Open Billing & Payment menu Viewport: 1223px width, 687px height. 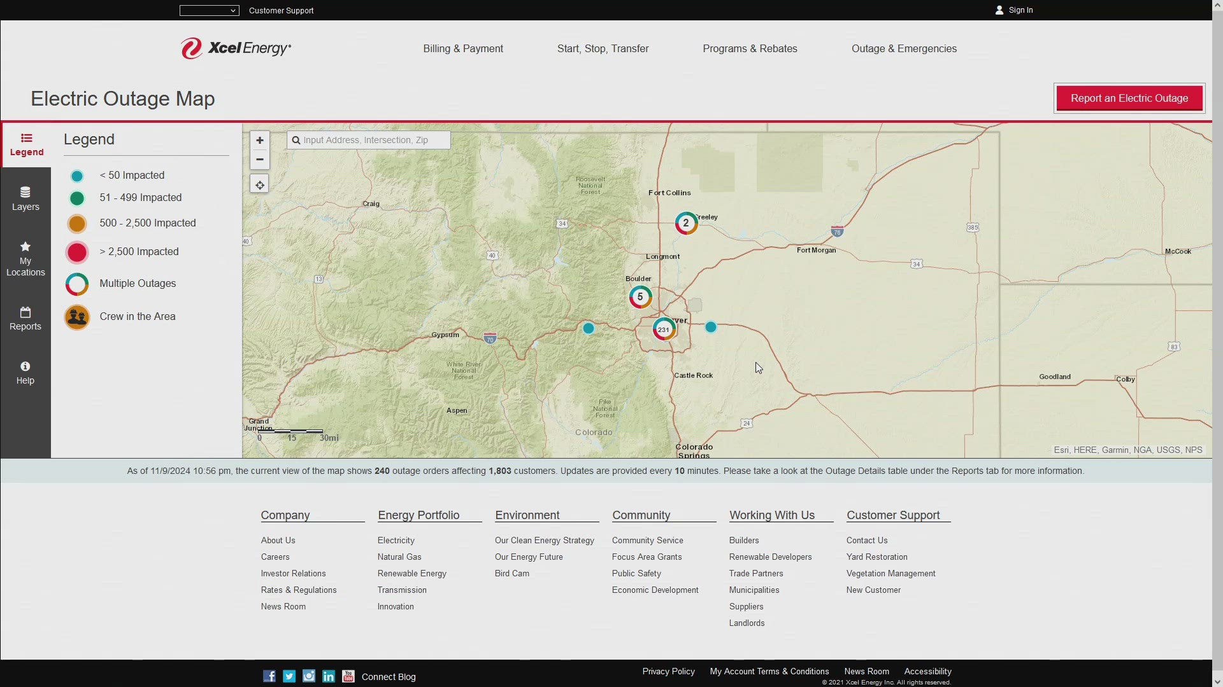coord(463,49)
